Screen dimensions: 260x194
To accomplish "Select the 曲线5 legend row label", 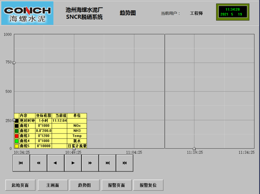I will (24, 146).
